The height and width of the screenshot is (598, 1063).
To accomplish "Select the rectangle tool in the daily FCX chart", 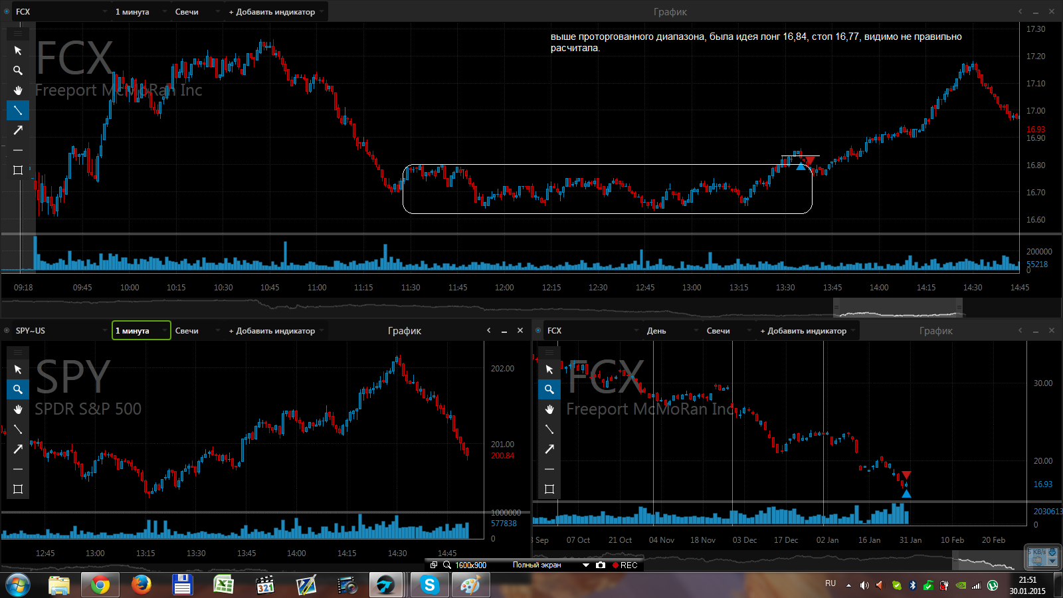I will pos(549,489).
